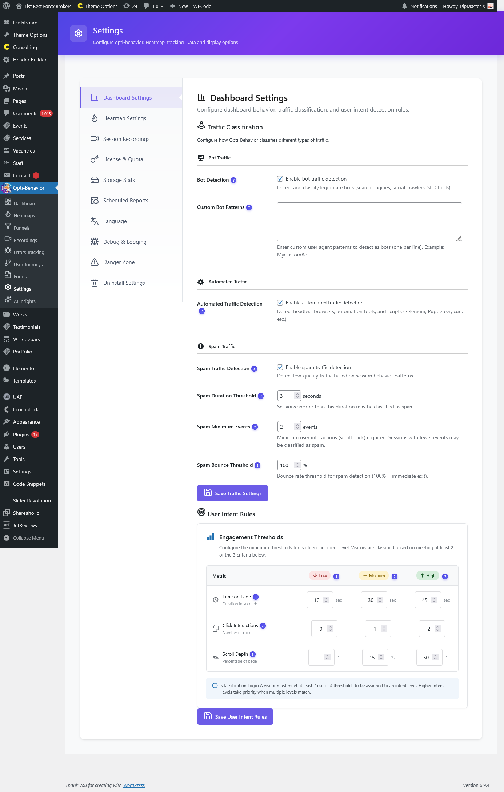Toggle the Enable spam traffic detection checkbox
This screenshot has width=504, height=792.
[x=280, y=367]
